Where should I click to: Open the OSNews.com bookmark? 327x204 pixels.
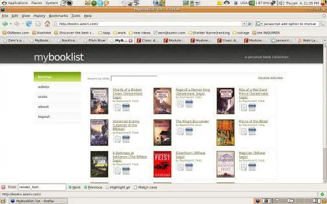click(x=16, y=33)
